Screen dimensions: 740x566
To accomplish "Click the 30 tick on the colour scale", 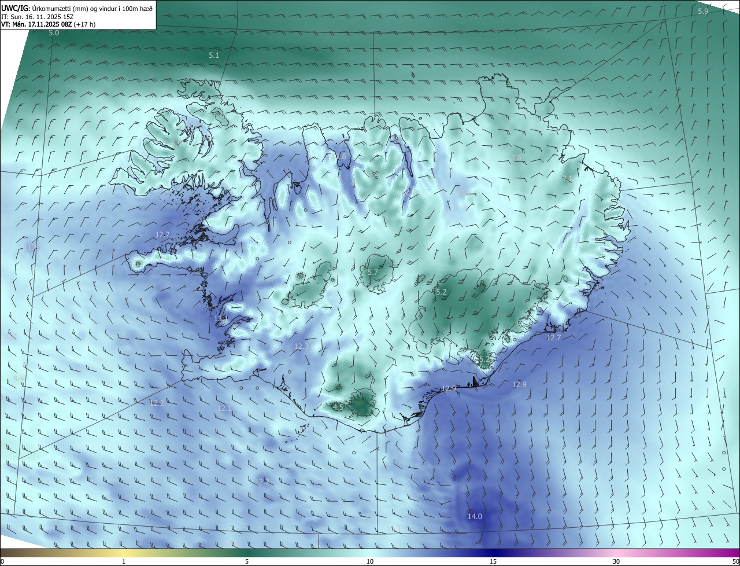I will pyautogui.click(x=616, y=561).
